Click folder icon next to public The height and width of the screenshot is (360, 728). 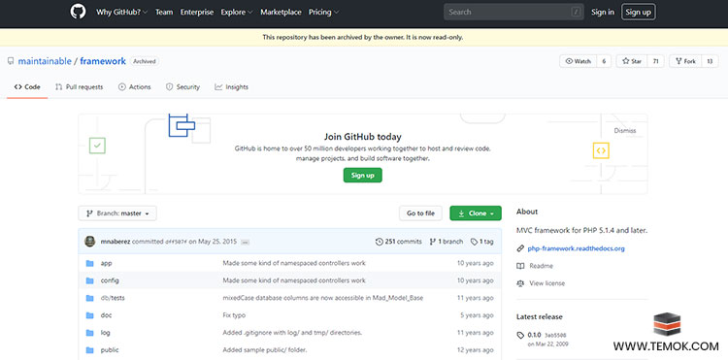click(x=89, y=350)
